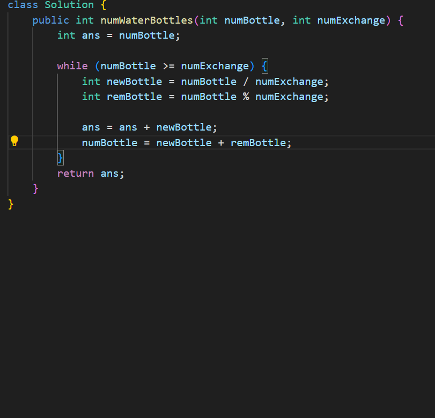Click 'newBottle' in its int declaration

coord(134,82)
